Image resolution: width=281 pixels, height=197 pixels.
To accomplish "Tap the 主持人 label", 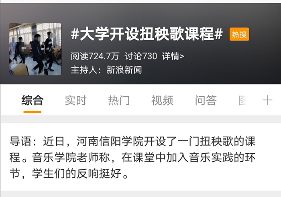I will 84,70.
